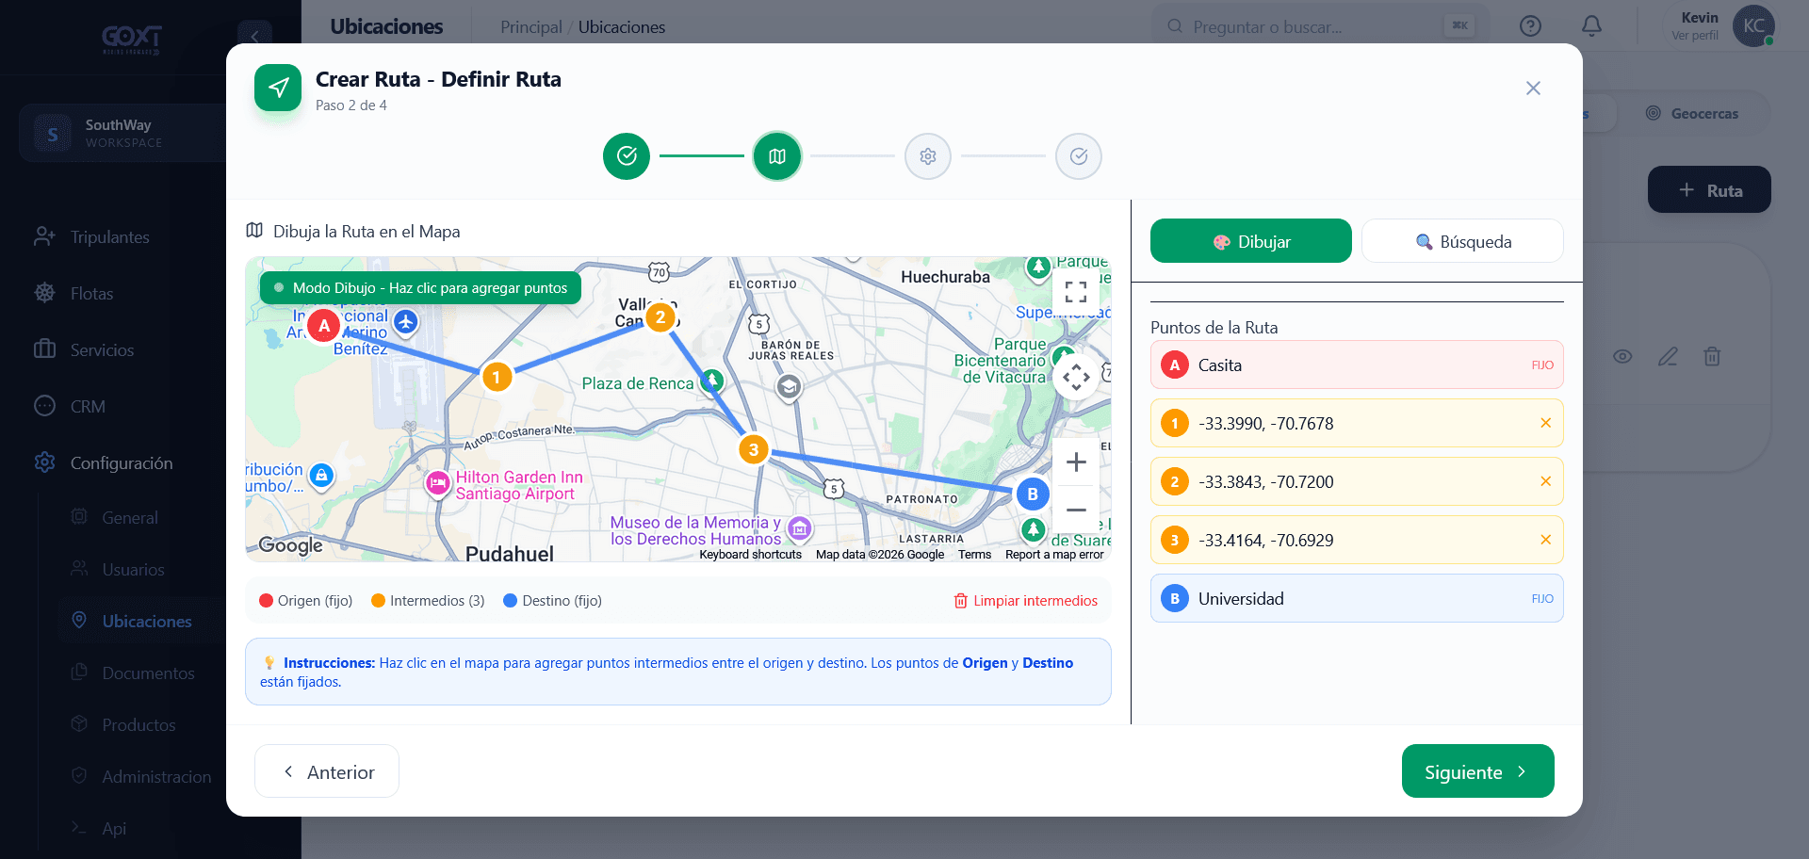
Task: Select orange waypoint marker 2 on map
Action: pos(660,317)
